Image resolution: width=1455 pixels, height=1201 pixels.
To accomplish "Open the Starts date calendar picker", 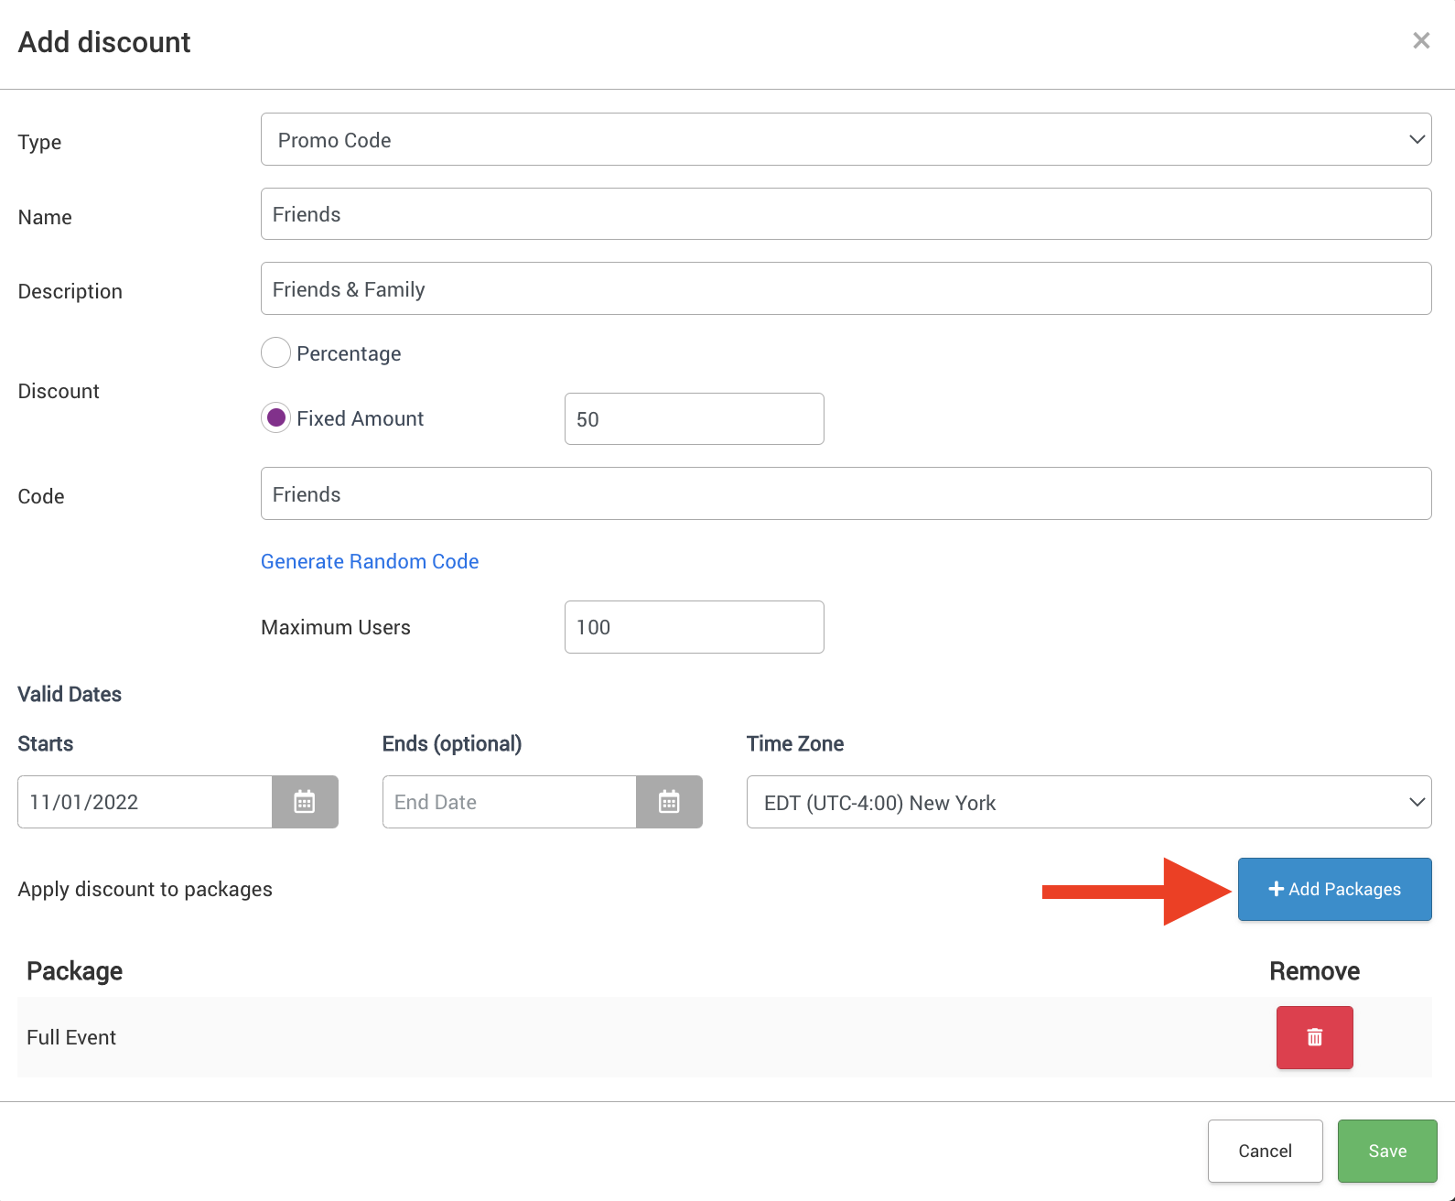I will point(305,802).
